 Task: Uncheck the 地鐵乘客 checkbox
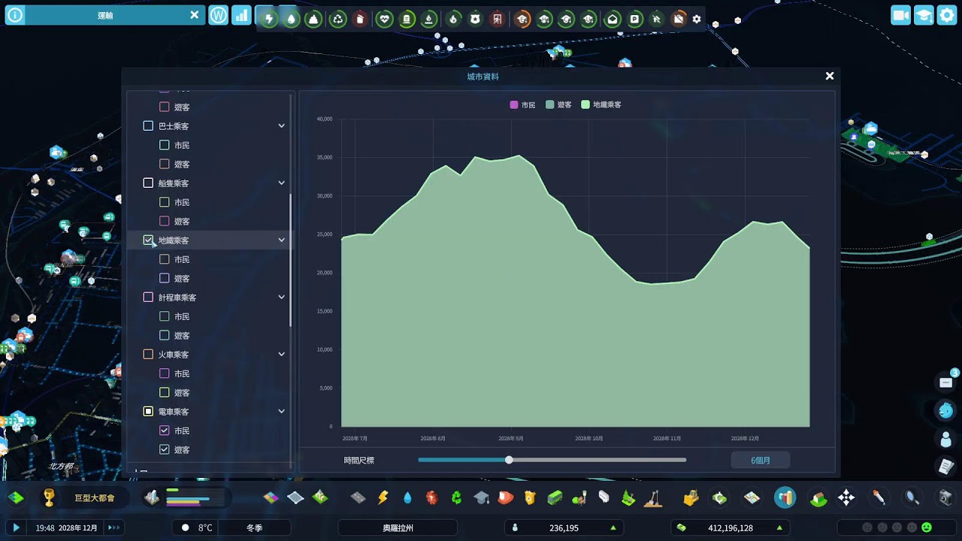tap(148, 240)
